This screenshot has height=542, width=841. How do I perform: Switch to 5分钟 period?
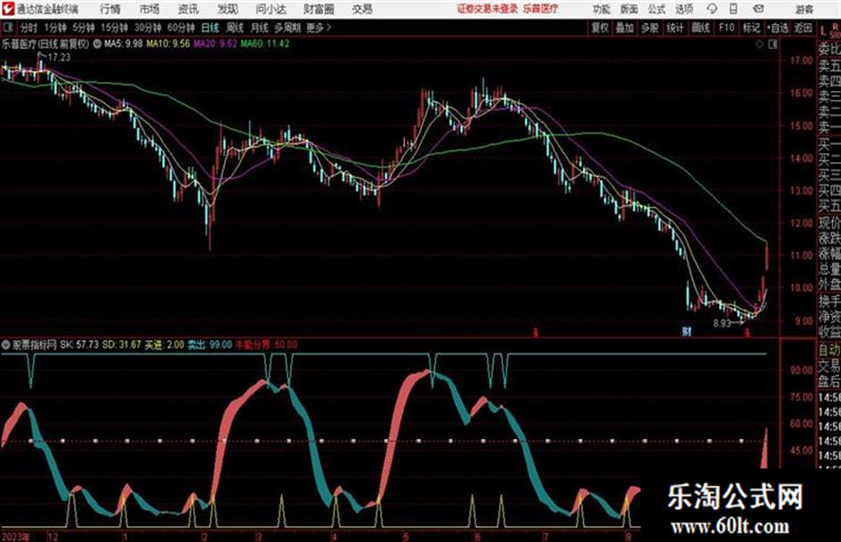tap(84, 28)
